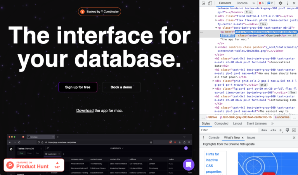Toggle the :hov element state panel
The width and height of the screenshot is (298, 175).
click(263, 130)
